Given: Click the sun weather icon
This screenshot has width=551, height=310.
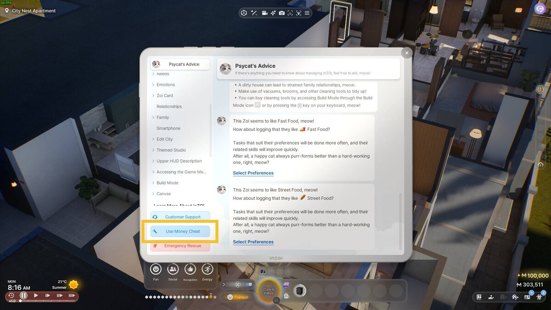Looking at the screenshot, I should point(73,285).
